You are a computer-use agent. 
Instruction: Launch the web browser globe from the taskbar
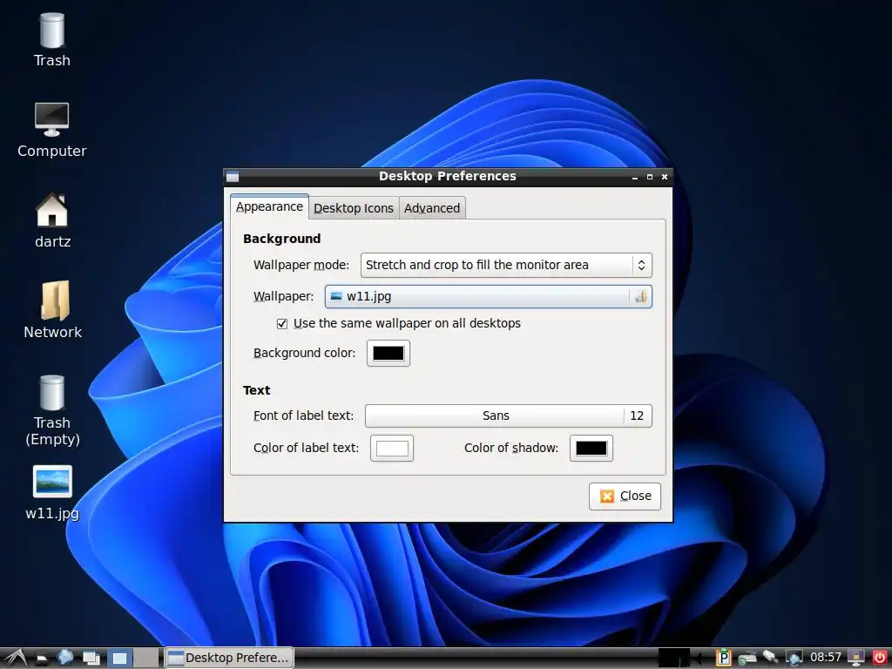point(64,658)
